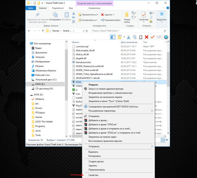Expand the Advanced options submenu (Расширенные параметры)
197x178 pixels.
[119, 111]
